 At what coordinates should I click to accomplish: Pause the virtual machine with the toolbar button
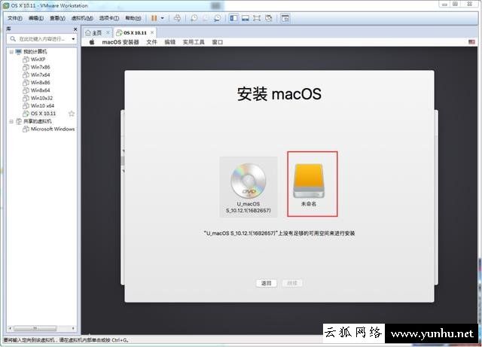pyautogui.click(x=154, y=18)
